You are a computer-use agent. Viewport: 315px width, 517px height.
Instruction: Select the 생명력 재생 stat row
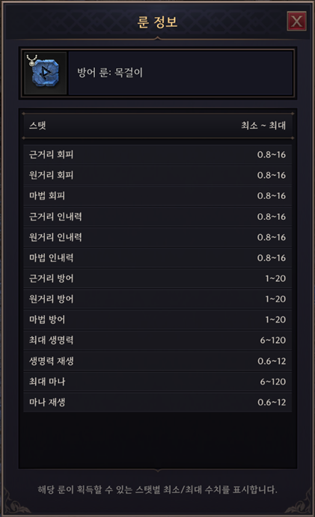pyautogui.click(x=158, y=361)
